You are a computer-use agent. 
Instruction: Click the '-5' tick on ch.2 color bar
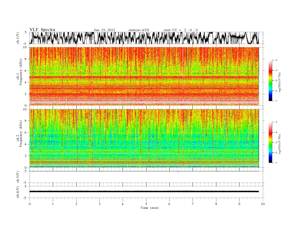click(x=276, y=143)
